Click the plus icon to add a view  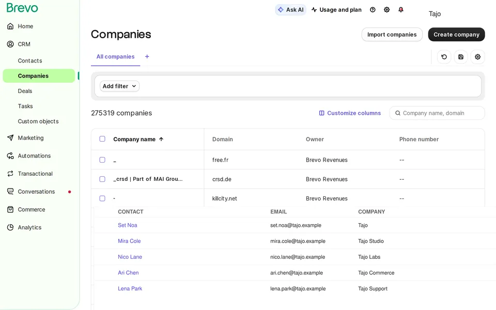point(147,57)
